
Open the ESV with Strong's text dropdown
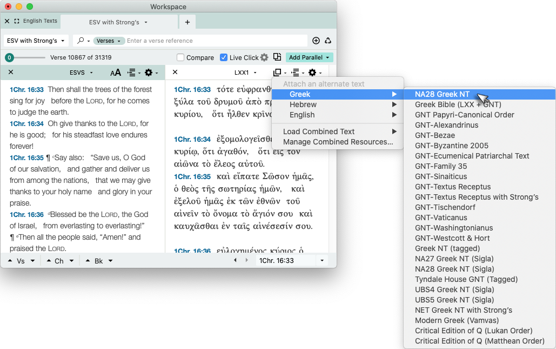36,41
